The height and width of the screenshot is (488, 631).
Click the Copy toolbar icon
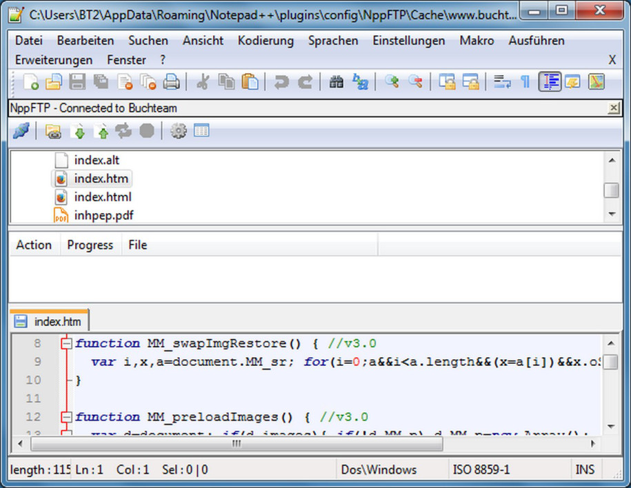pos(227,81)
